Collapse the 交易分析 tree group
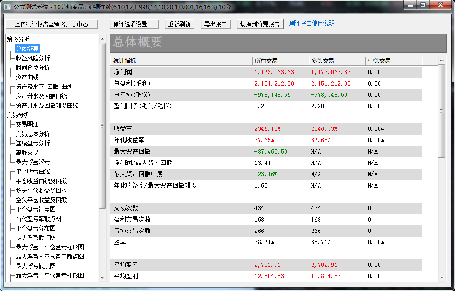The image size is (455, 291). click(x=18, y=115)
